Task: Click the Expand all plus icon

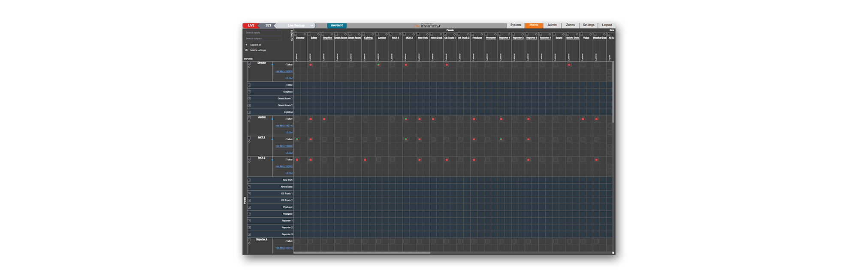Action: coord(246,45)
